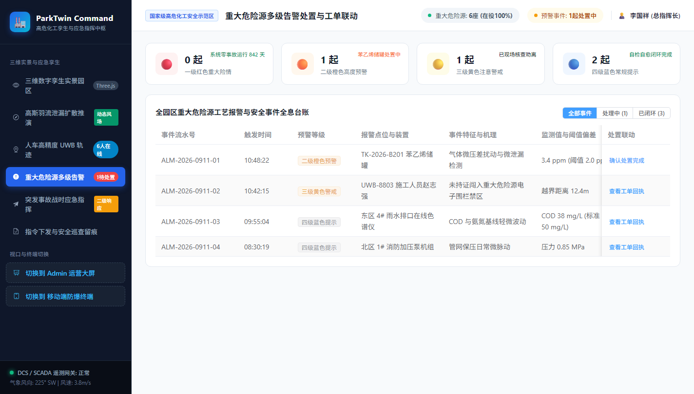The image size is (694, 394).
Task: Click the alert icon beside 重大危险源多级告警
Action: pos(16,177)
